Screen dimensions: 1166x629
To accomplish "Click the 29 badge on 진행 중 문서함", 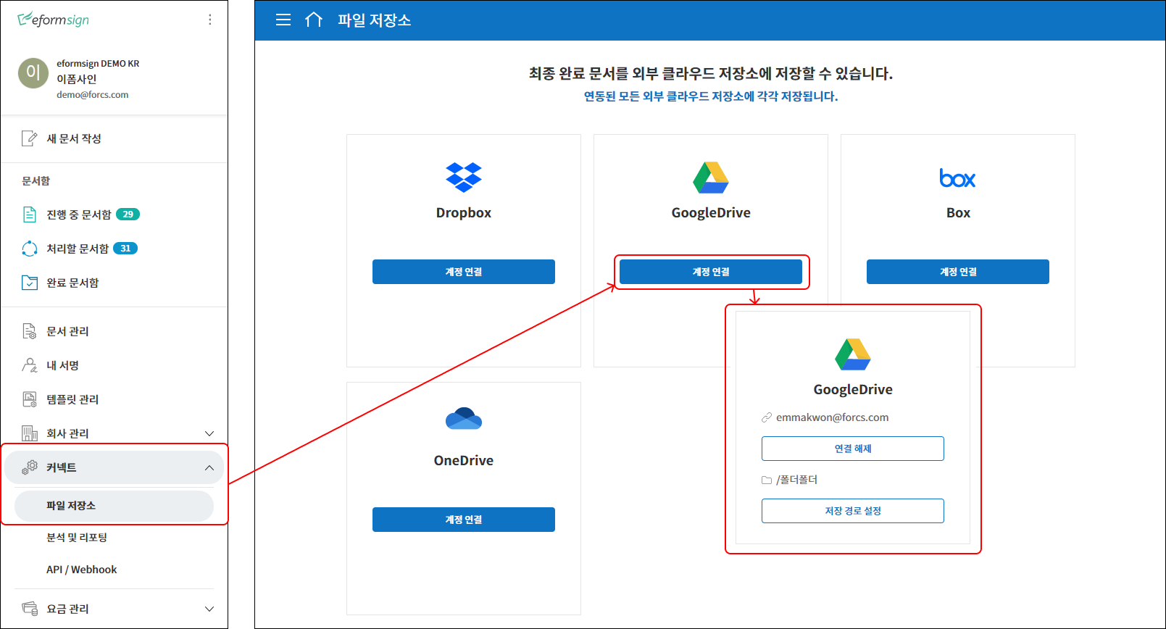I will 128,214.
